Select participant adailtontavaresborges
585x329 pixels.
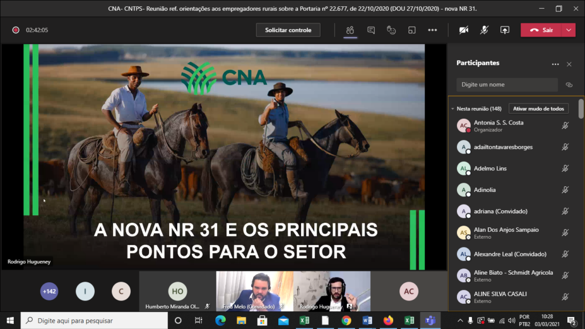point(513,147)
